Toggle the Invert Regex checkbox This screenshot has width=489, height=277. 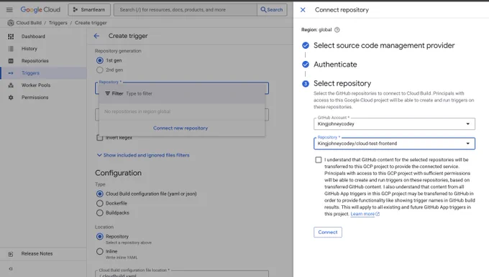click(100, 138)
